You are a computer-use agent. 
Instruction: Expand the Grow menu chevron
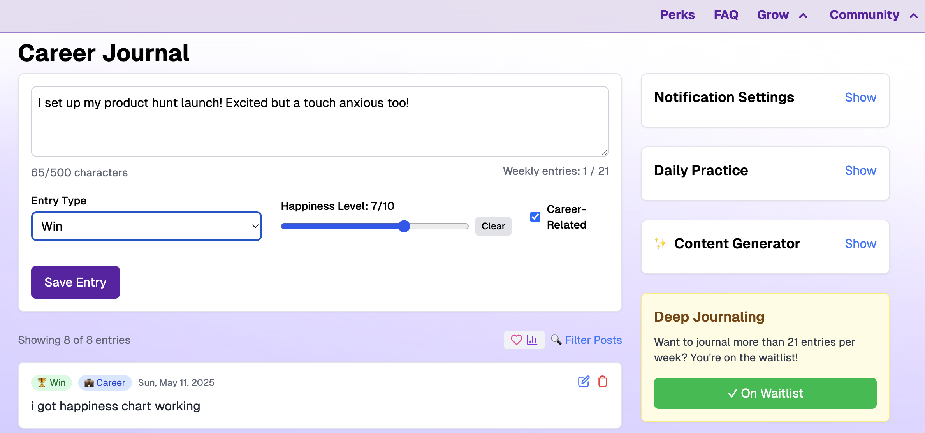[803, 16]
